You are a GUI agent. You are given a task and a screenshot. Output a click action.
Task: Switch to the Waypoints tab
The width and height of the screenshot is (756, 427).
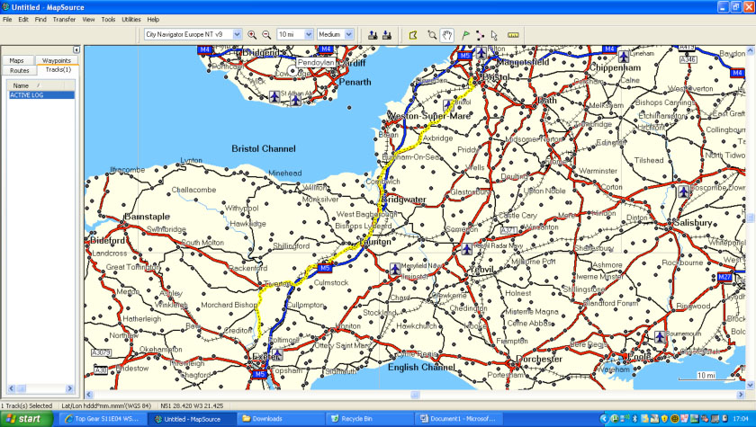pyautogui.click(x=57, y=60)
